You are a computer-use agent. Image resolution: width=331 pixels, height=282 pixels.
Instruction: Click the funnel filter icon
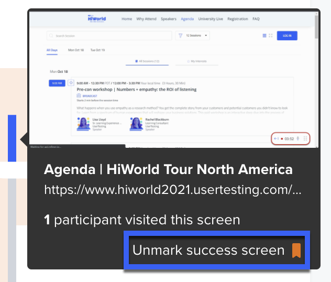(x=181, y=36)
